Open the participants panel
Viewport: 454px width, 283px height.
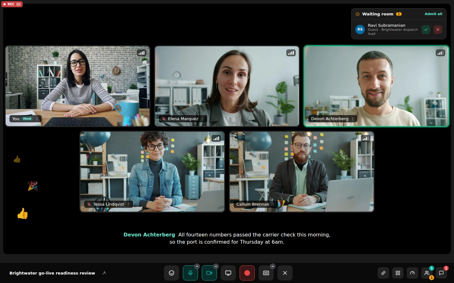(427, 273)
